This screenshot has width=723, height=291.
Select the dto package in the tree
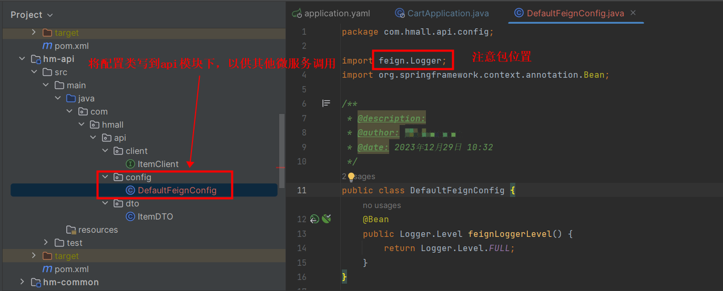[132, 203]
